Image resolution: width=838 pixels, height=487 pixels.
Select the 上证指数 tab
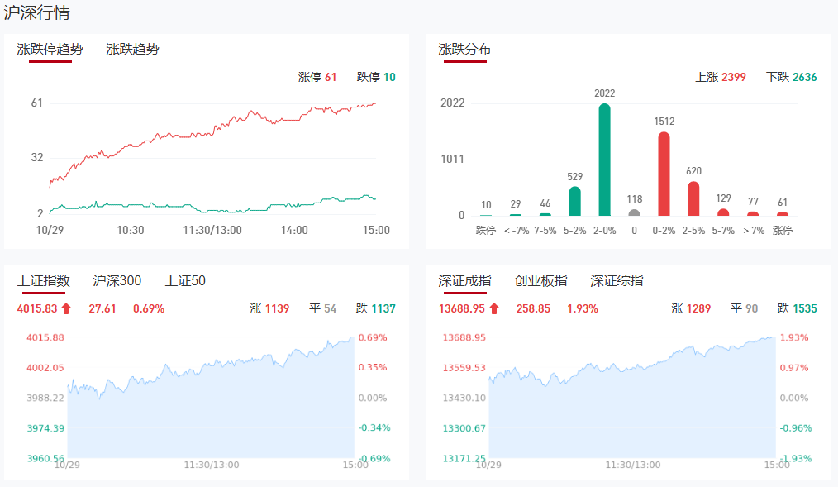coord(44,281)
